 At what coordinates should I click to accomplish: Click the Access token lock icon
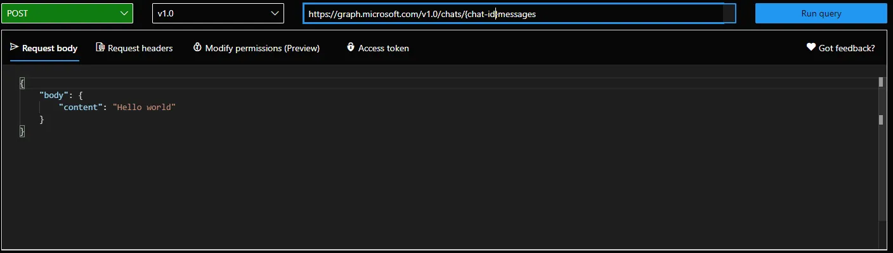(x=350, y=47)
